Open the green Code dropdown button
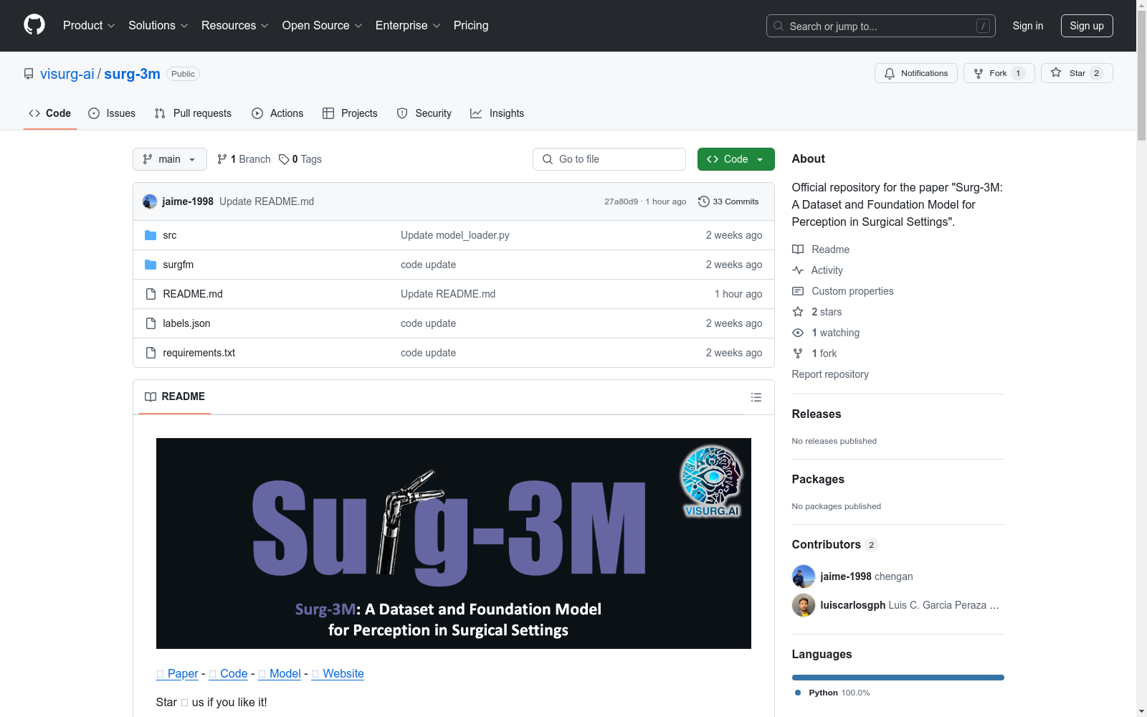 tap(736, 159)
